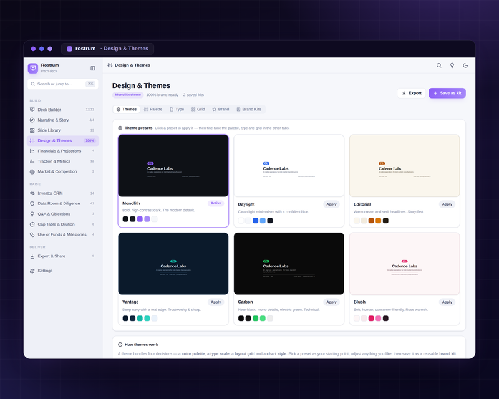Click the 100% badge on Design & Themes
The width and height of the screenshot is (499, 399).
coord(90,141)
